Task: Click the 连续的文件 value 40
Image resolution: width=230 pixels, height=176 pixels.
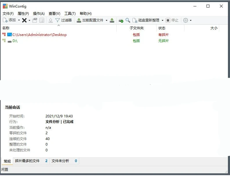Action: pos(48,139)
